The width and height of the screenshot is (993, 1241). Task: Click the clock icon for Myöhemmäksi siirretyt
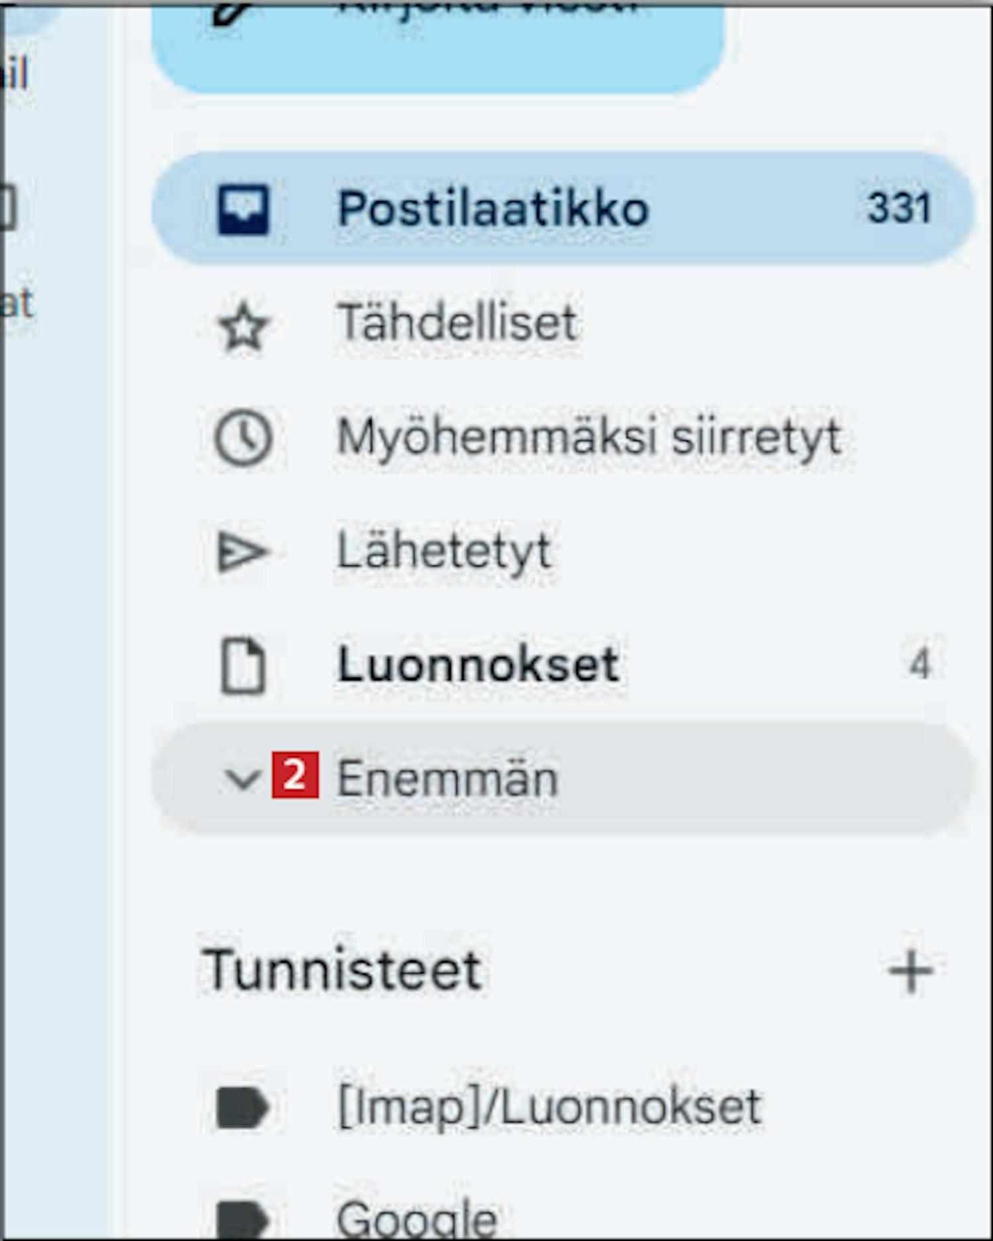(243, 438)
